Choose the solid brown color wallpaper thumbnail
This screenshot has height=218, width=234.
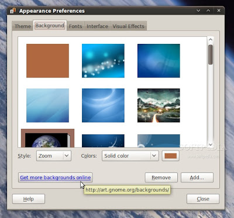tap(47, 61)
